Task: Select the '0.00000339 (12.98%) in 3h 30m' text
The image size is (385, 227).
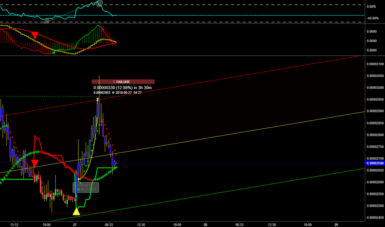Action: 123,87
